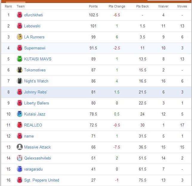Viewport: 192px width, 186px height.
Task: Open the team called name
Action: click(29, 136)
